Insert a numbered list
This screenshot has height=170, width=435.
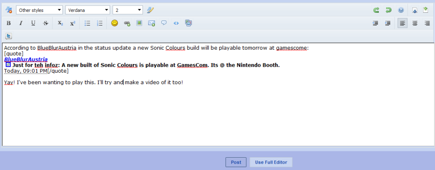point(100,23)
